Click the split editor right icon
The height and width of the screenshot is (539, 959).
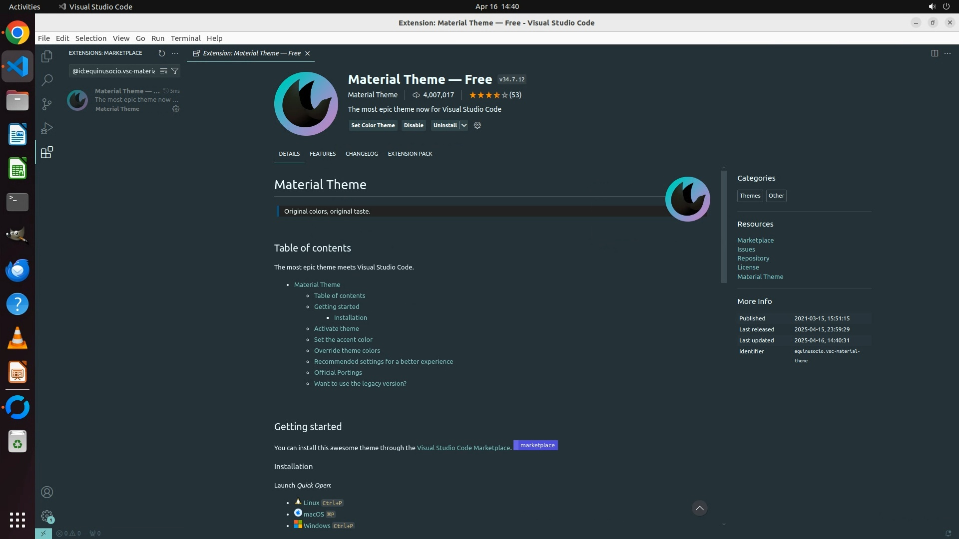[x=935, y=53]
